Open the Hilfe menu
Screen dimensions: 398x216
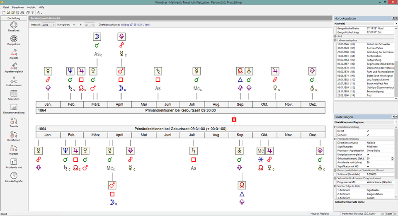tap(41, 7)
